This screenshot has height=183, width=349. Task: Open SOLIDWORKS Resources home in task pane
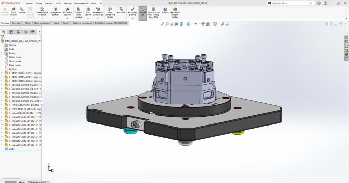click(347, 37)
